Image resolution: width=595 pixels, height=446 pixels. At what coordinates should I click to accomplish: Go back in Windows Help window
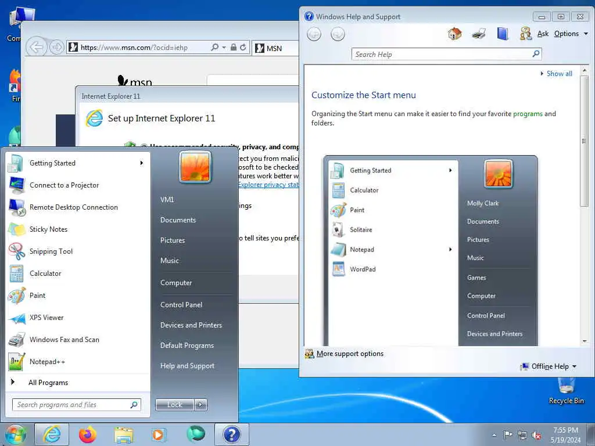tap(314, 34)
